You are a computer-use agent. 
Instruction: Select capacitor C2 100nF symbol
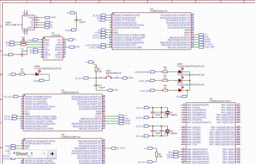point(76,20)
